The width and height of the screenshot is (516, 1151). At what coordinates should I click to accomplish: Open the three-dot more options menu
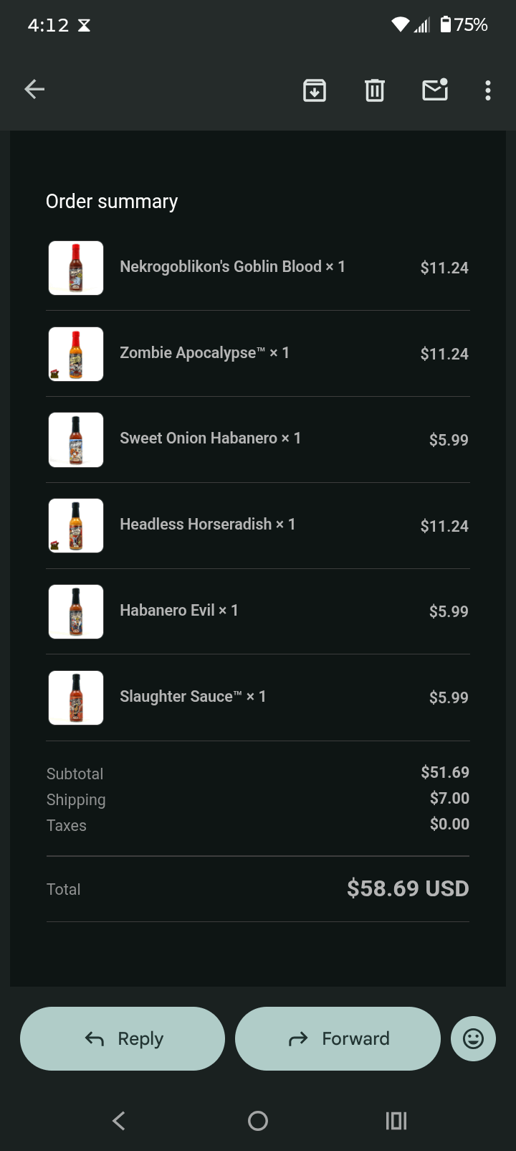click(x=488, y=90)
